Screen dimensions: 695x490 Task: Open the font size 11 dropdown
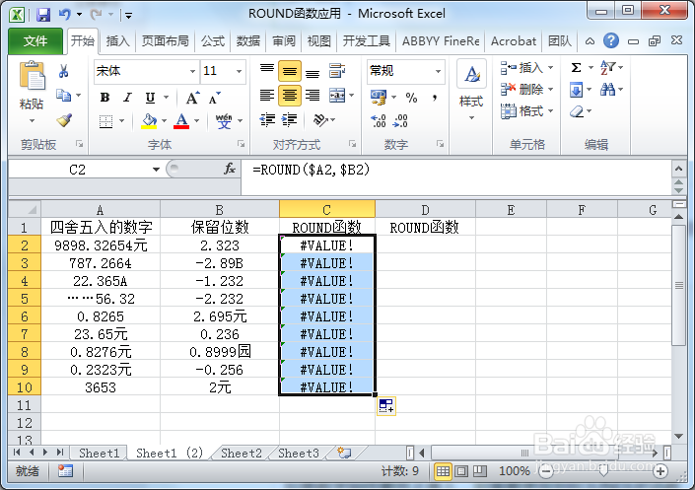tap(239, 71)
